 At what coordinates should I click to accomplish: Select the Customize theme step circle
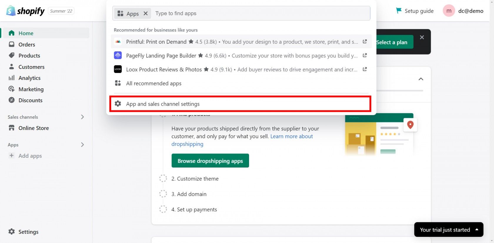click(x=163, y=178)
